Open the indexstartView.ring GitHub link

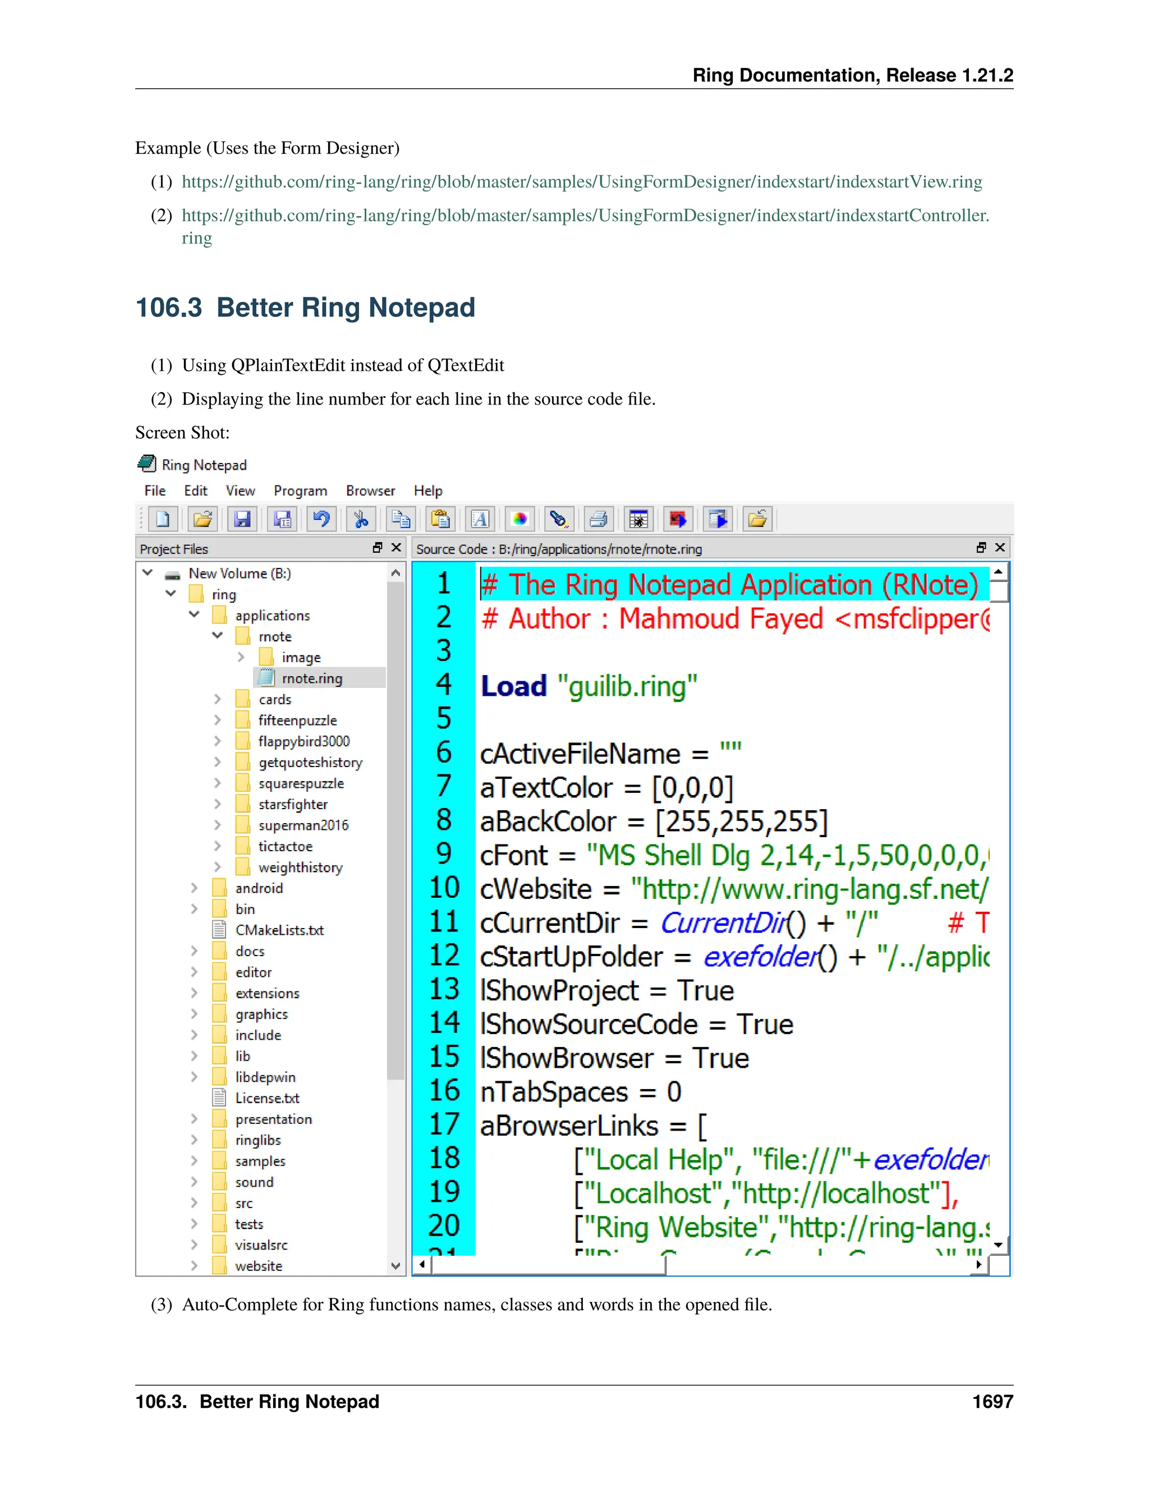[x=581, y=182]
